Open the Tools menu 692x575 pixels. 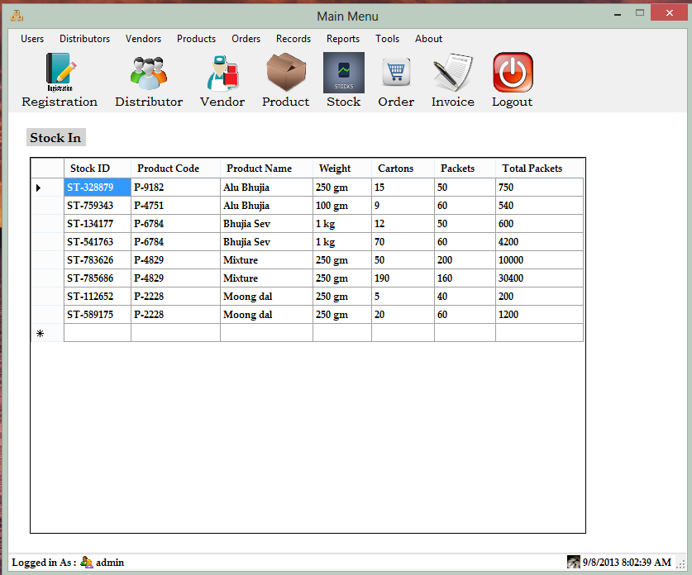[x=387, y=39]
